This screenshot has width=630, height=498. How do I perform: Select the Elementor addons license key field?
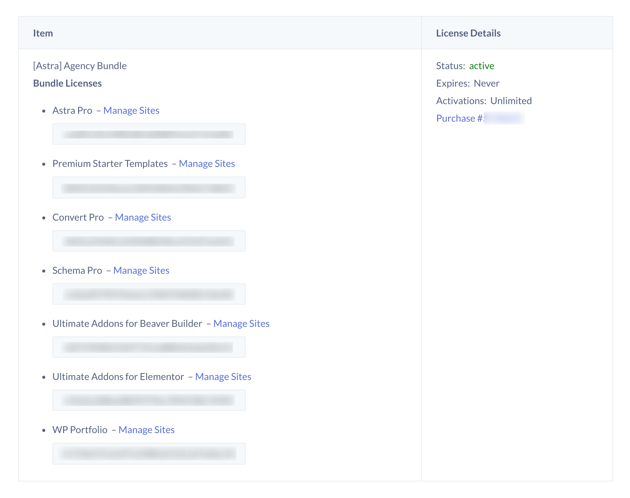[x=149, y=400]
